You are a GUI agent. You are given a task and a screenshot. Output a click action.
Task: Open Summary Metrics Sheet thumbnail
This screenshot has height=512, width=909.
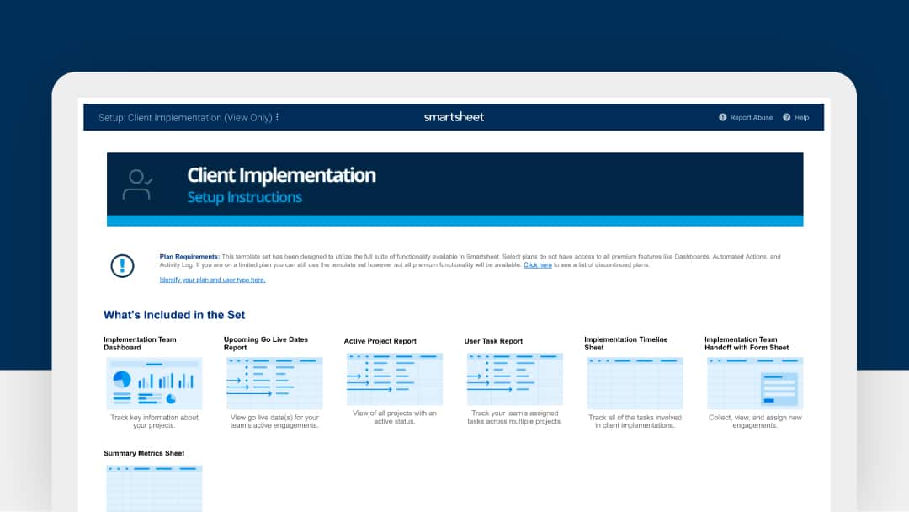154,488
